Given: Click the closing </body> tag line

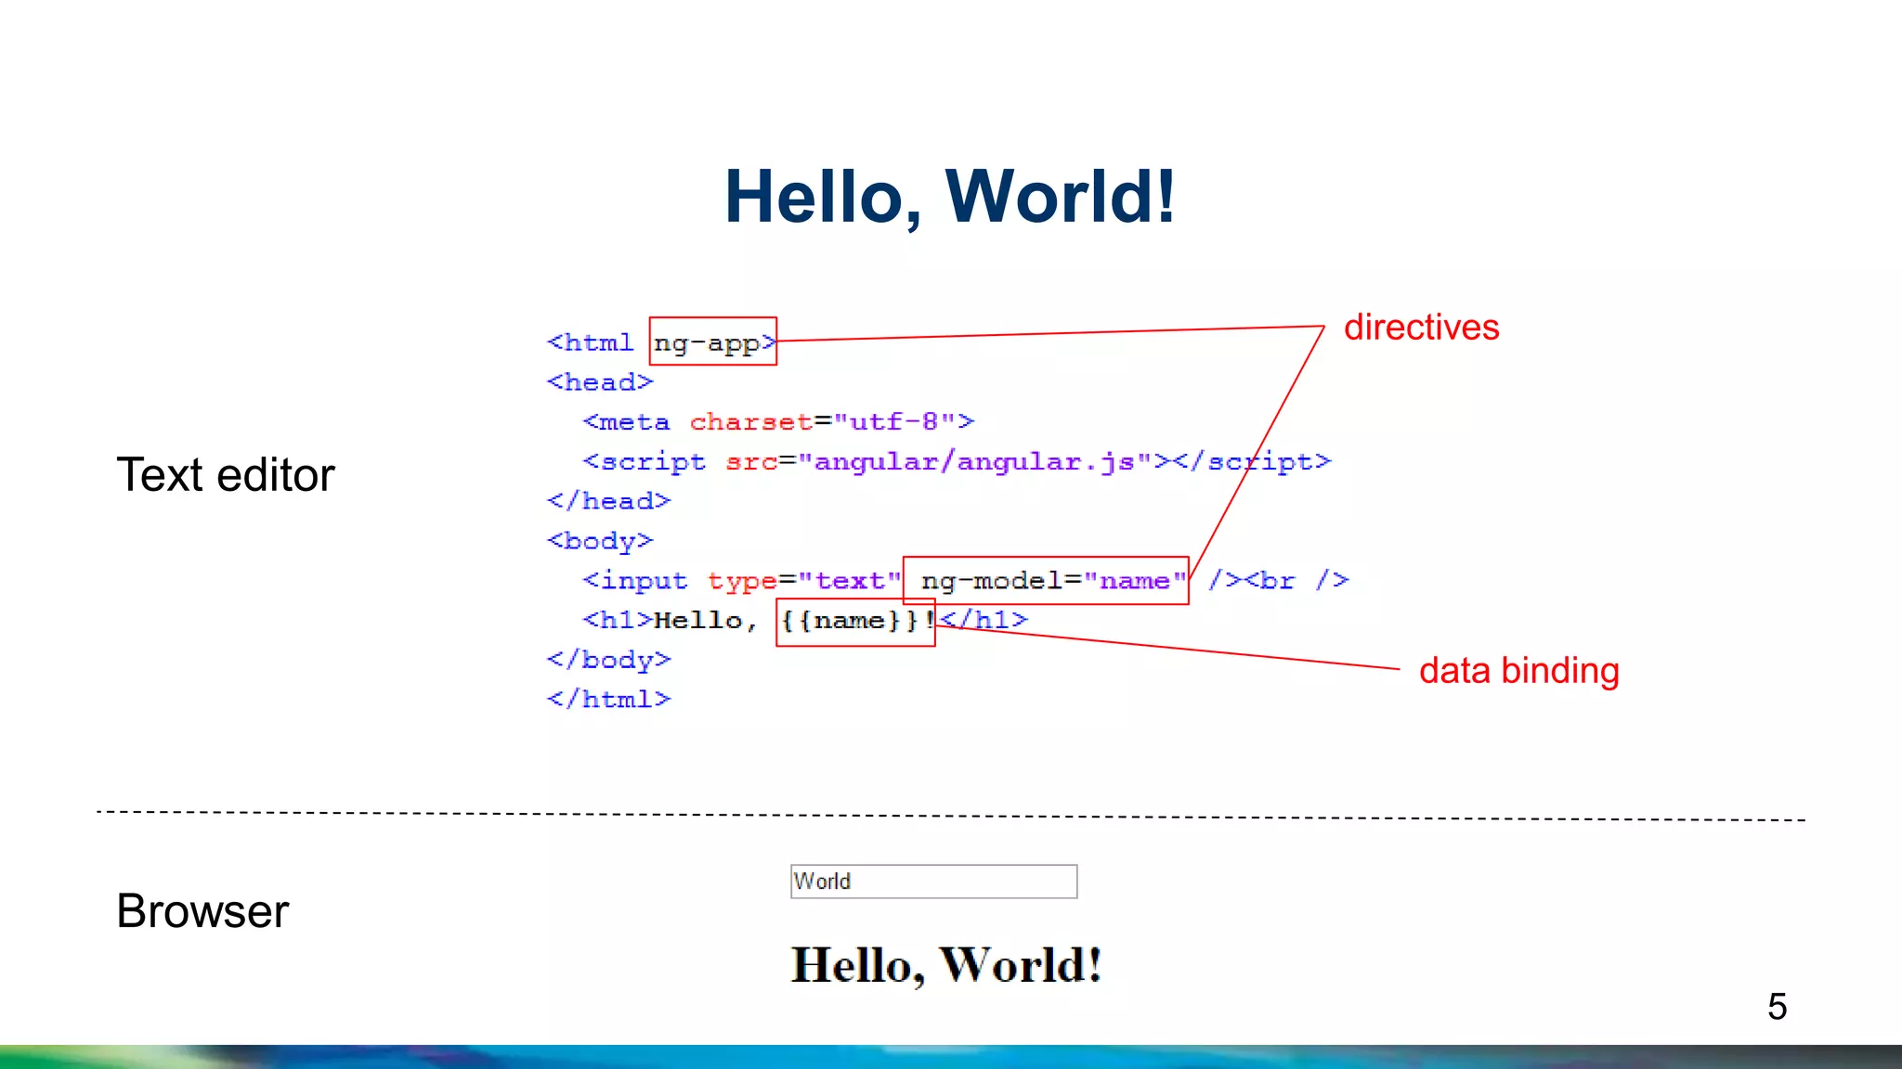Looking at the screenshot, I should [608, 660].
